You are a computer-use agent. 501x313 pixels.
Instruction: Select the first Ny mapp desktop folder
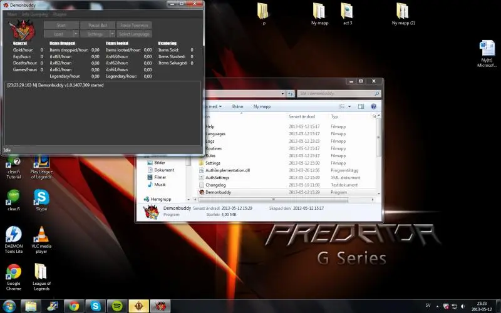click(319, 14)
